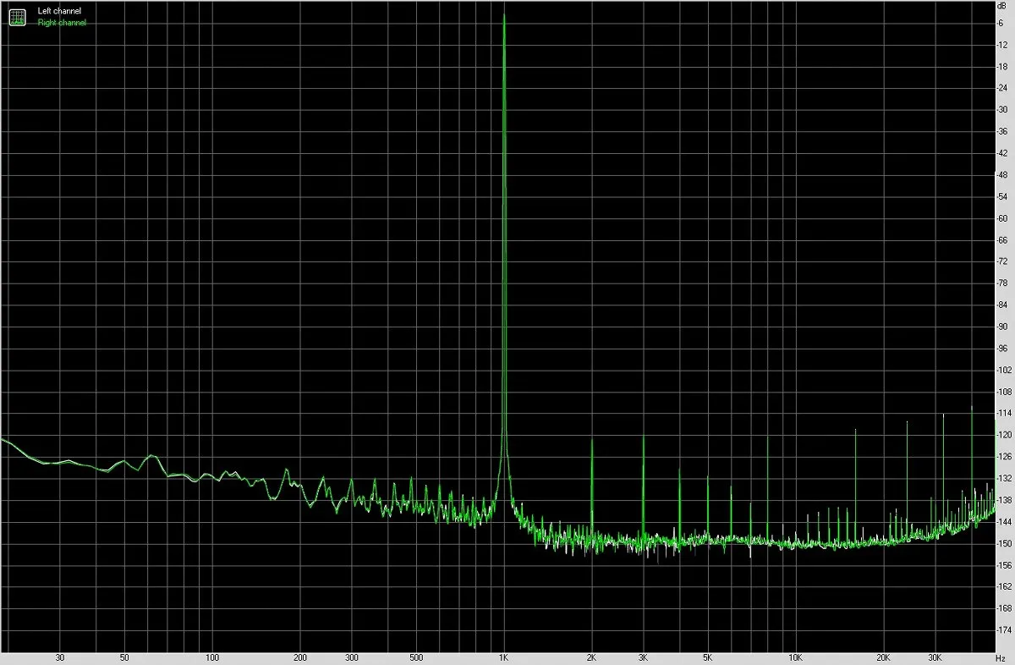Click the "3K" frequency axis label
Screen dimensions: 1015x665
pos(643,657)
